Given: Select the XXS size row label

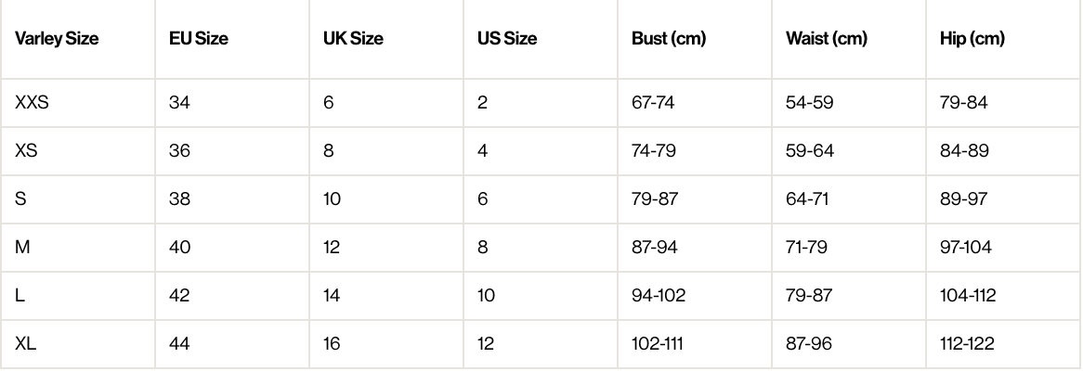Looking at the screenshot, I should click(x=32, y=102).
